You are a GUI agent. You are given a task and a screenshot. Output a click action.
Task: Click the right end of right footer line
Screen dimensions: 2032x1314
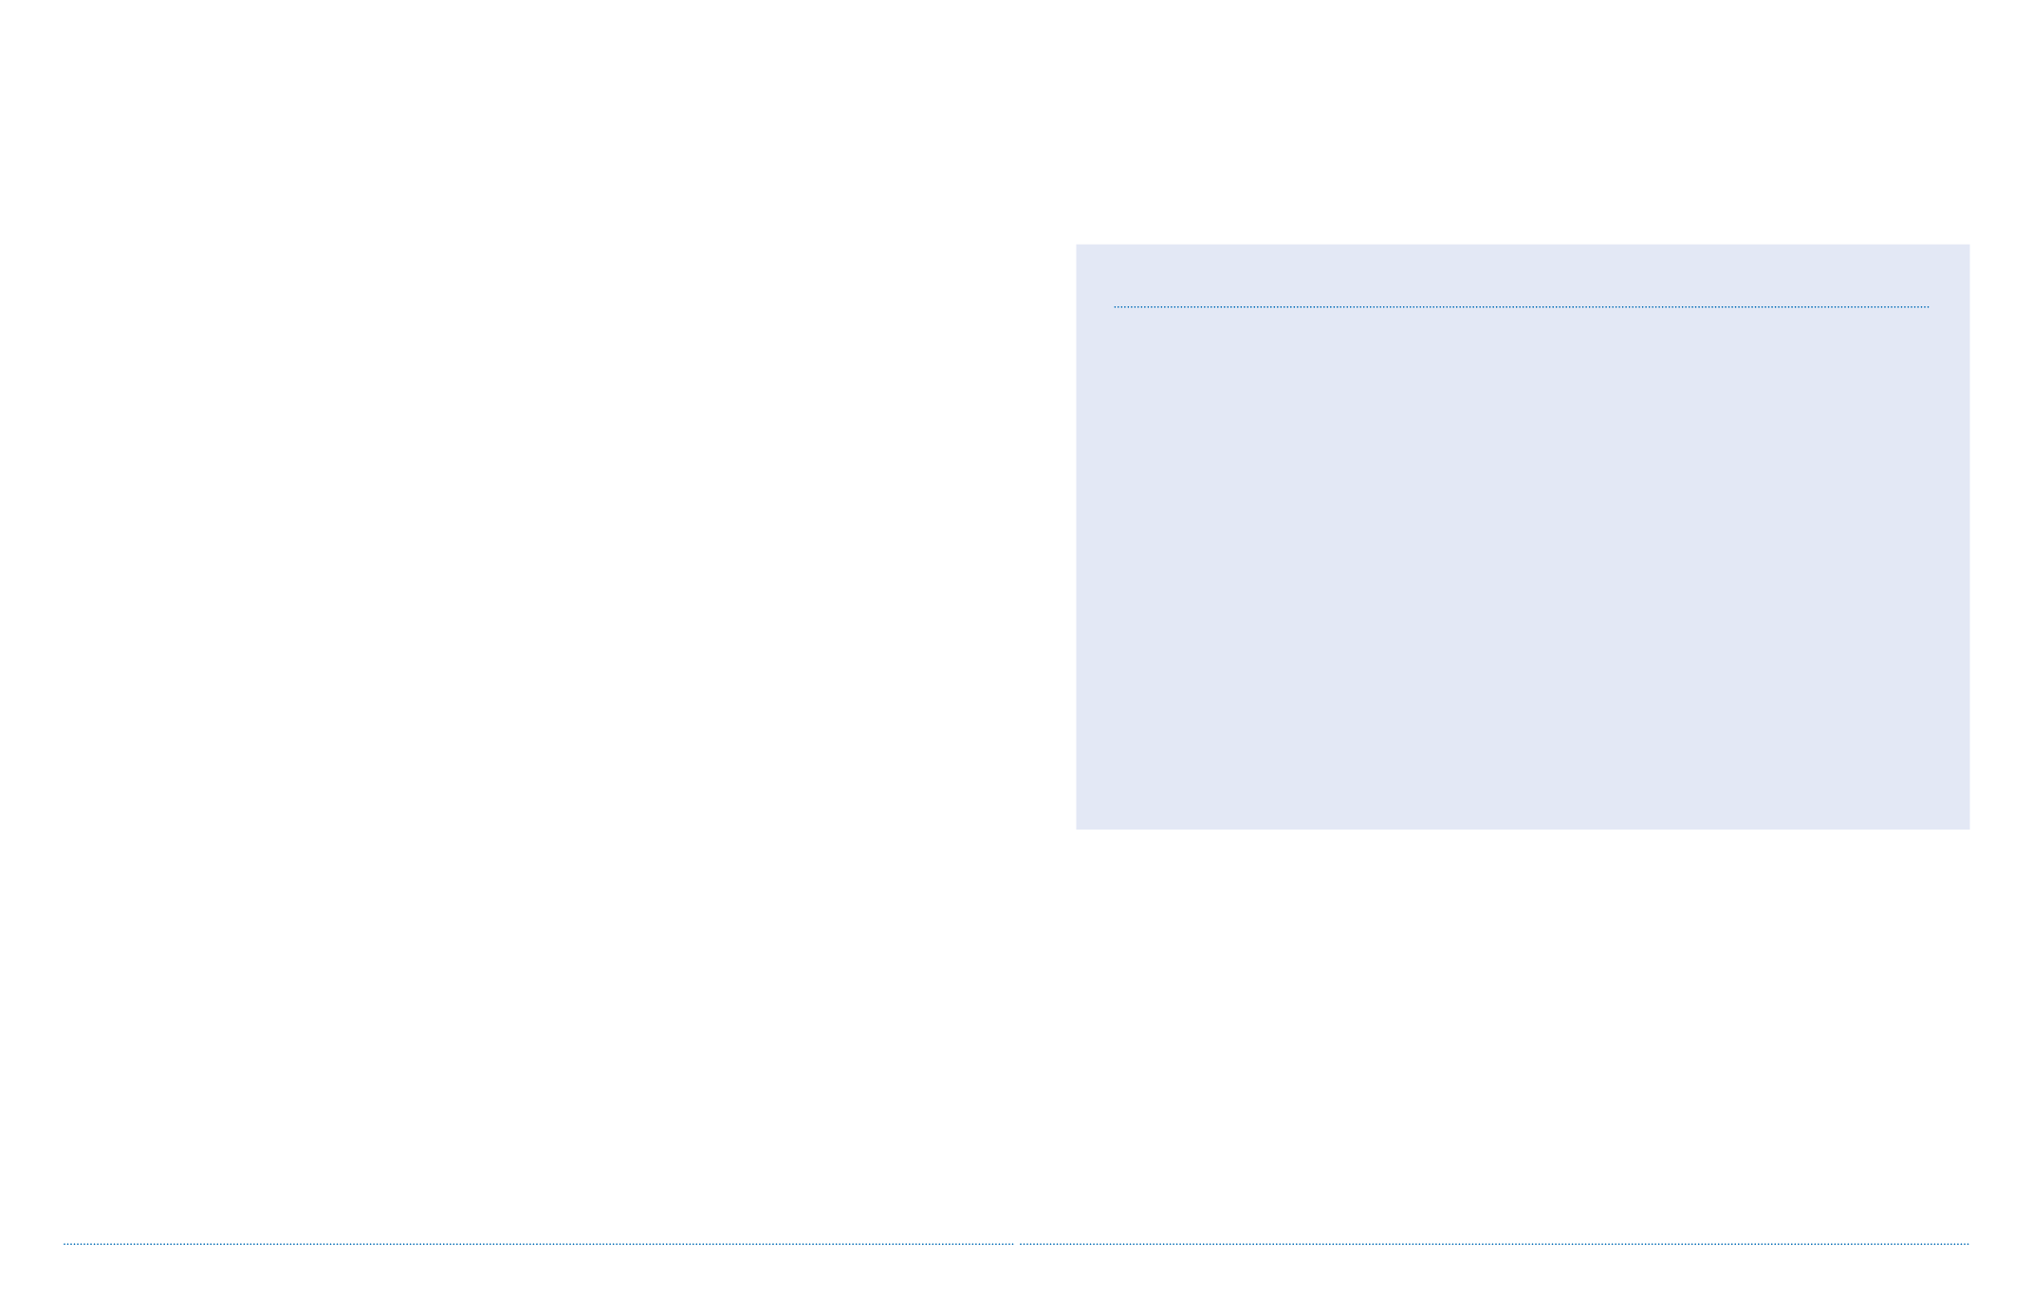pyautogui.click(x=1966, y=1244)
